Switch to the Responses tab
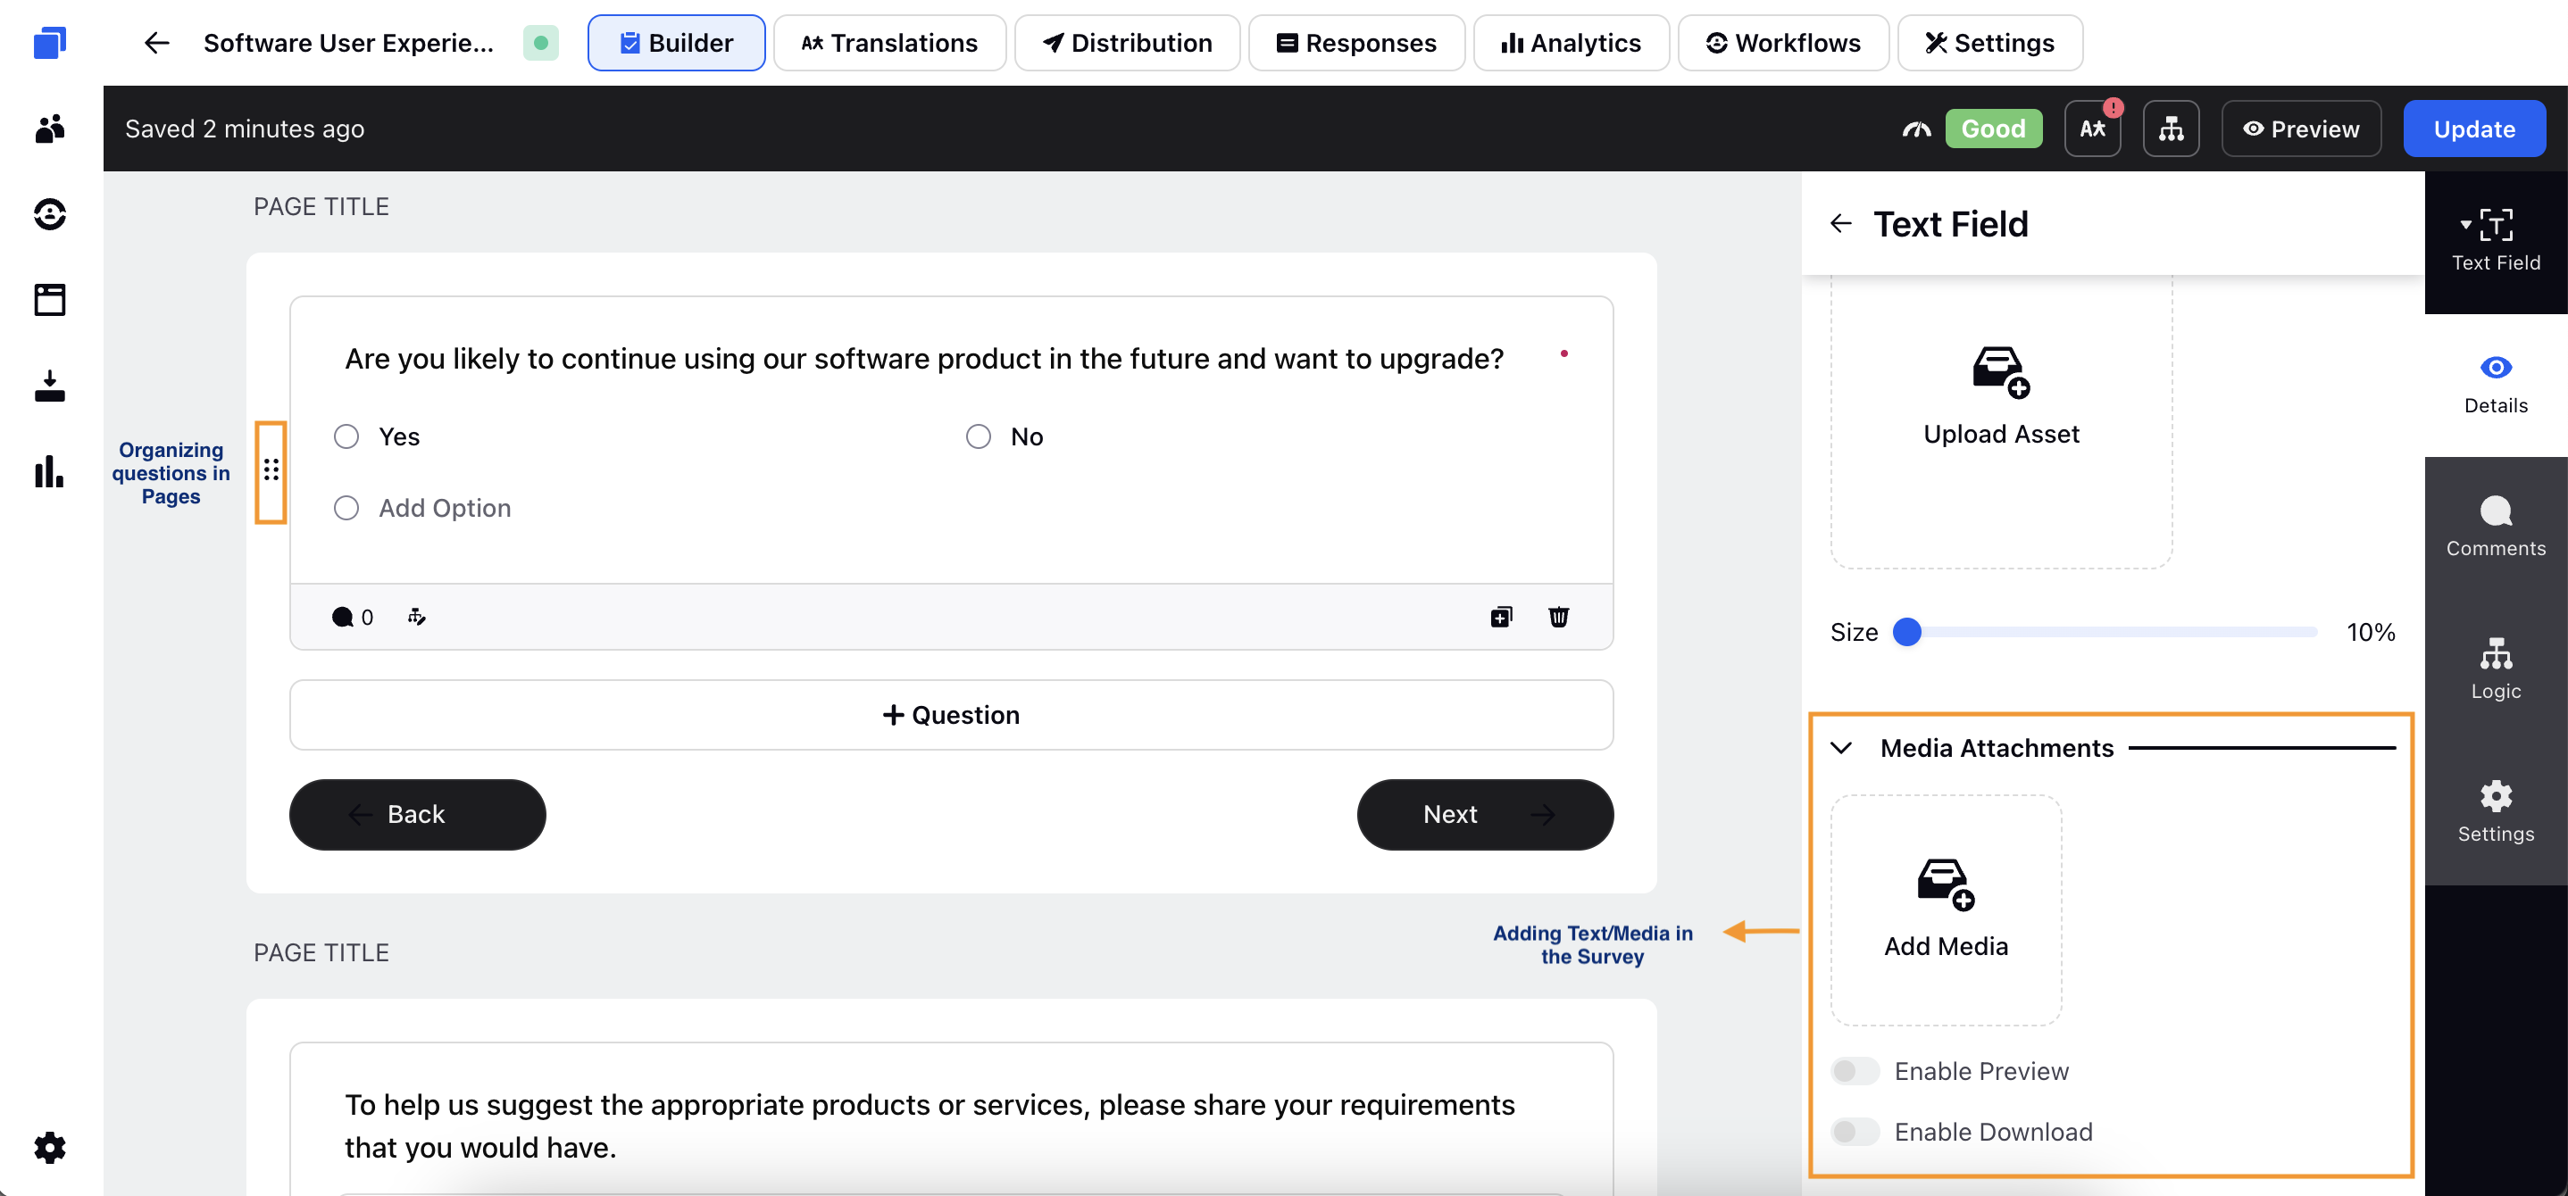The image size is (2568, 1196). [1357, 43]
